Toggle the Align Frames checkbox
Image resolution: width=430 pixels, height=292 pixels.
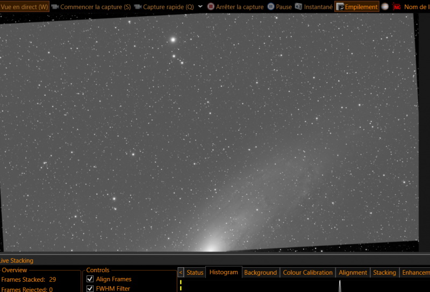coord(90,279)
